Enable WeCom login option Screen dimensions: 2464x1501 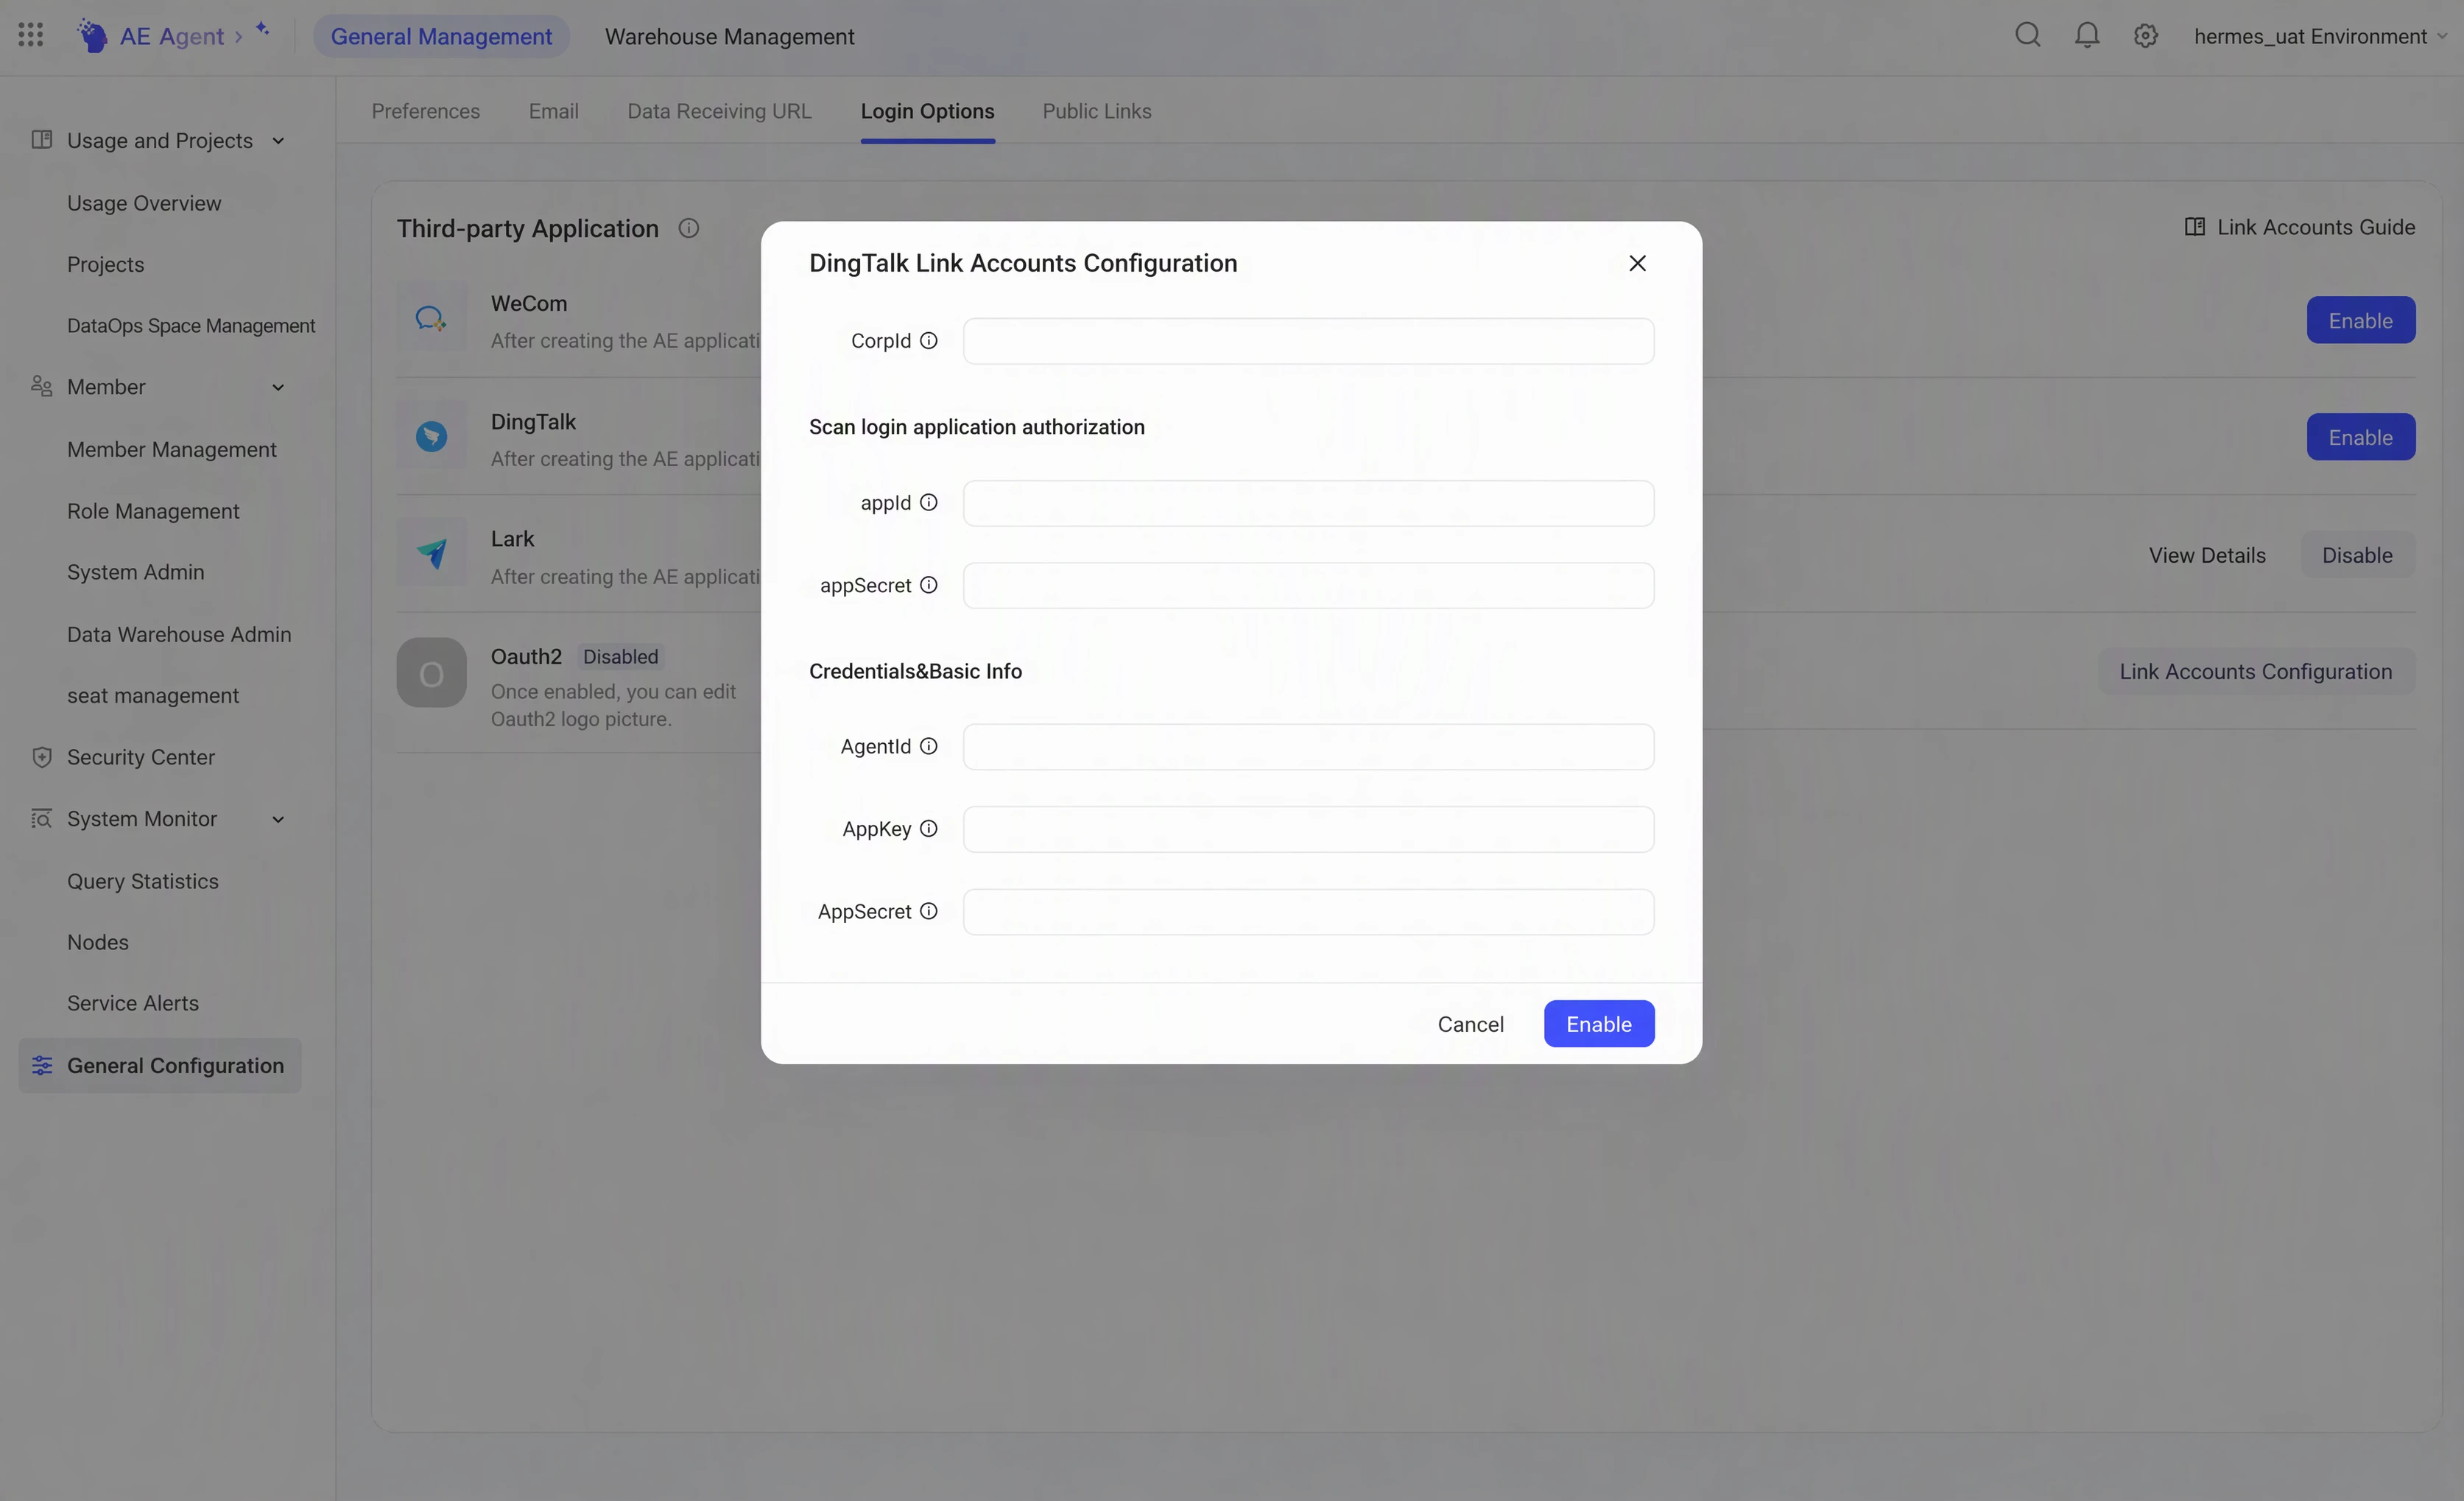point(2360,320)
